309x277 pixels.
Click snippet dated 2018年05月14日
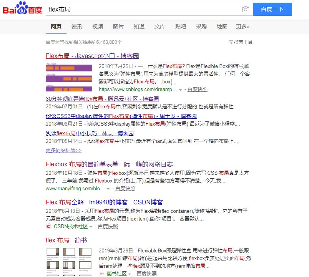pos(142,141)
